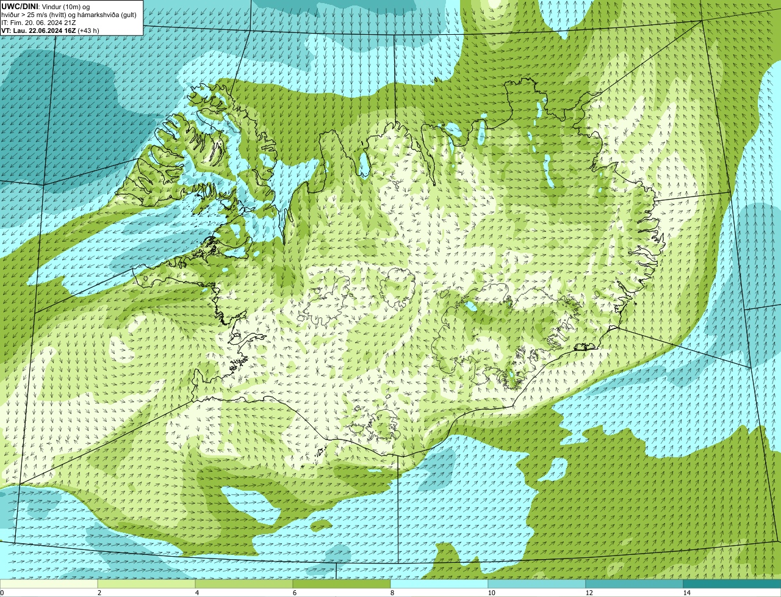
Task: Click the 8–10 m/s pale cyan legend swatch
Action: 439,584
